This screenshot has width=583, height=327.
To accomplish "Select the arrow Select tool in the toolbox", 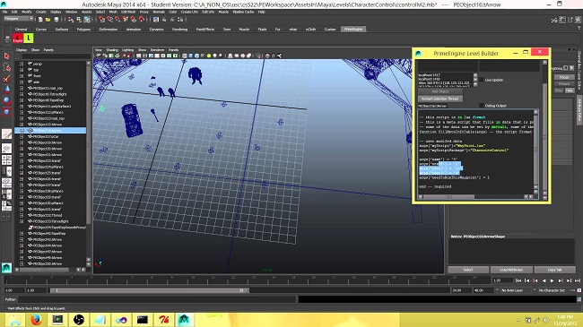I will click(x=6, y=56).
